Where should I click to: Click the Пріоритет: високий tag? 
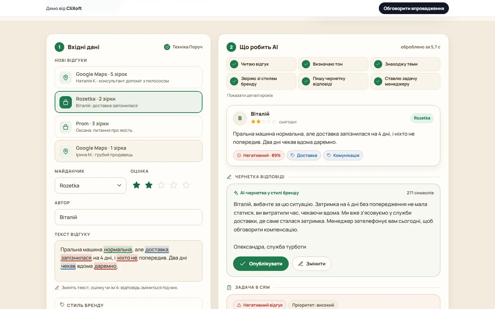[313, 305]
